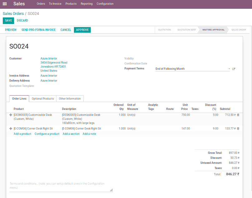Click Add a note link

[x=89, y=134]
